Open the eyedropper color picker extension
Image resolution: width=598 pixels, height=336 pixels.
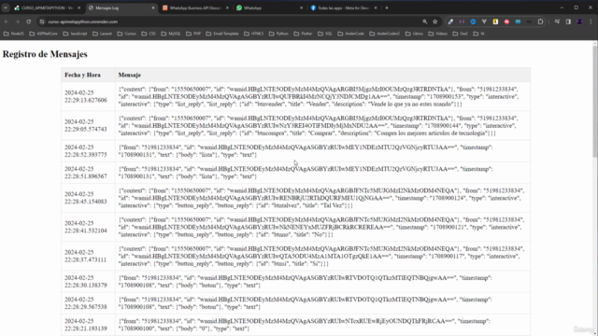[x=450, y=21]
